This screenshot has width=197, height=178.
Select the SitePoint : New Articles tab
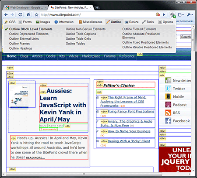71,7
